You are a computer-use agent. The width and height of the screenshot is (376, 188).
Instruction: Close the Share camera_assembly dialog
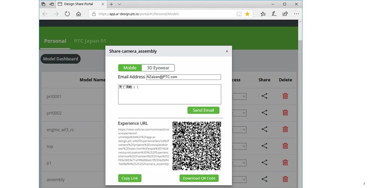point(227,51)
